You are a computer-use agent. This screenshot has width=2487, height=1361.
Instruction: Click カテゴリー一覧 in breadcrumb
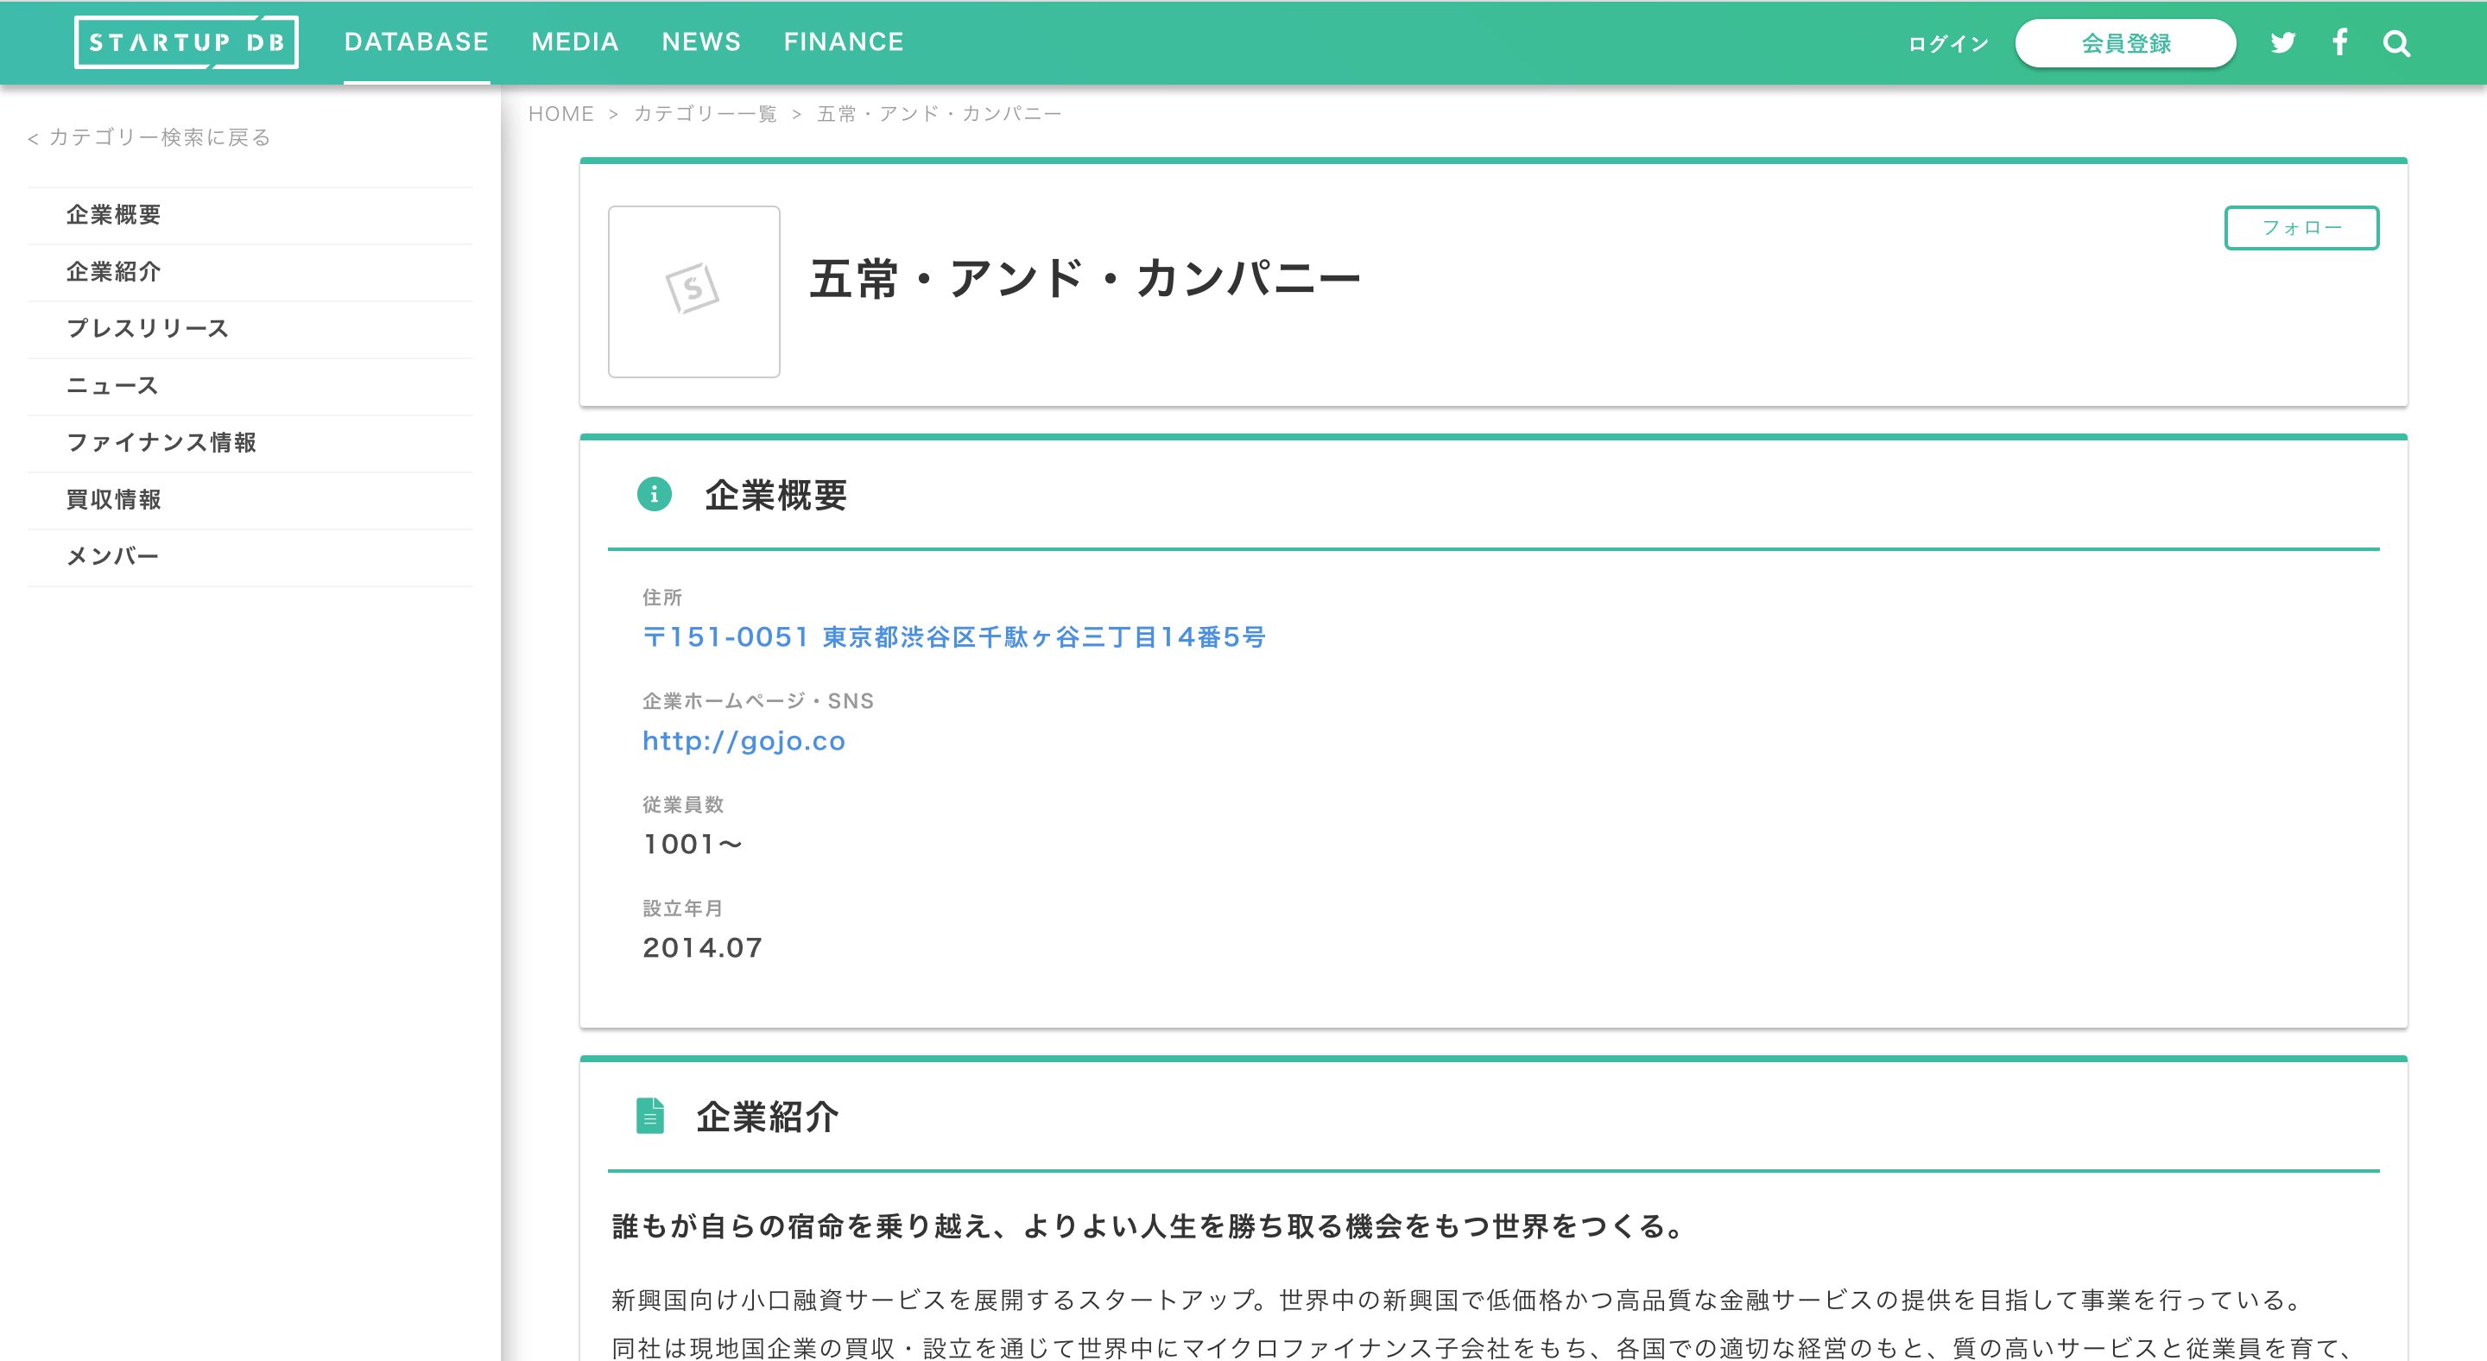tap(705, 114)
